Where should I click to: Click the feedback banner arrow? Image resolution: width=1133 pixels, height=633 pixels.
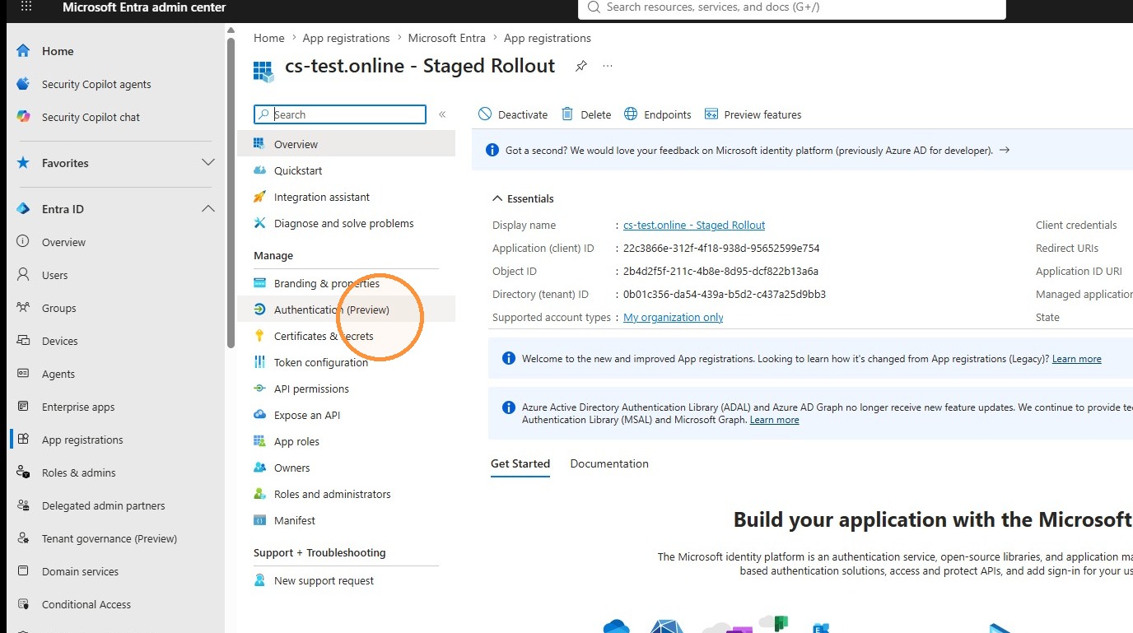click(x=1004, y=150)
